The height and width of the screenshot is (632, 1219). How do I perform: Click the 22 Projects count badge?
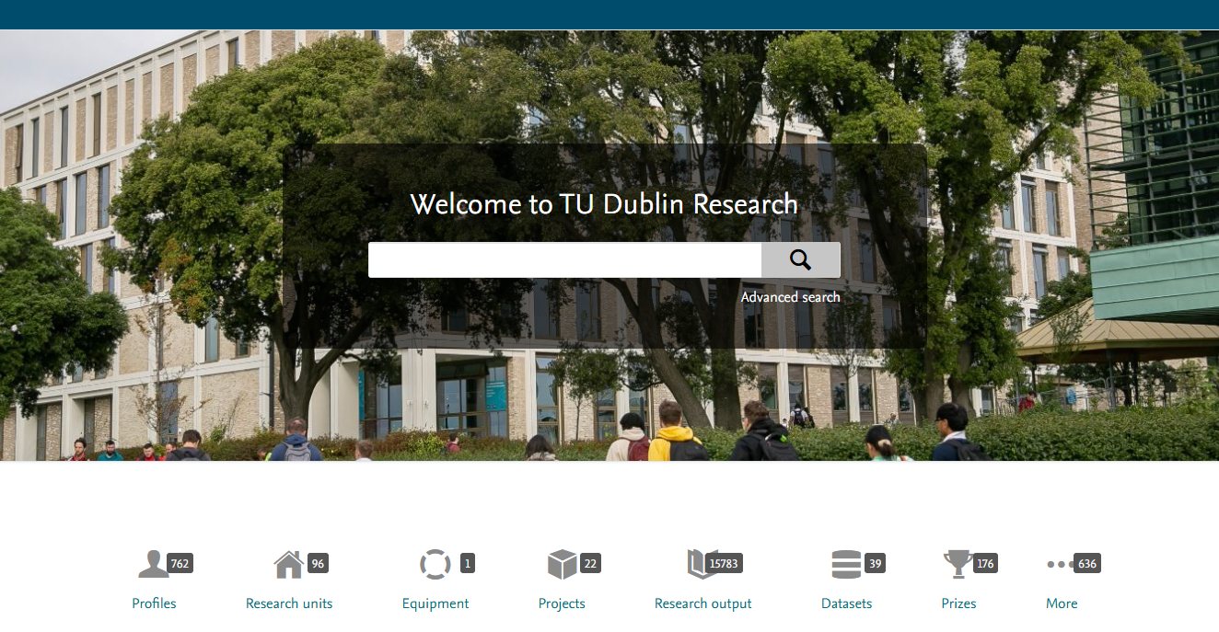[x=590, y=564]
